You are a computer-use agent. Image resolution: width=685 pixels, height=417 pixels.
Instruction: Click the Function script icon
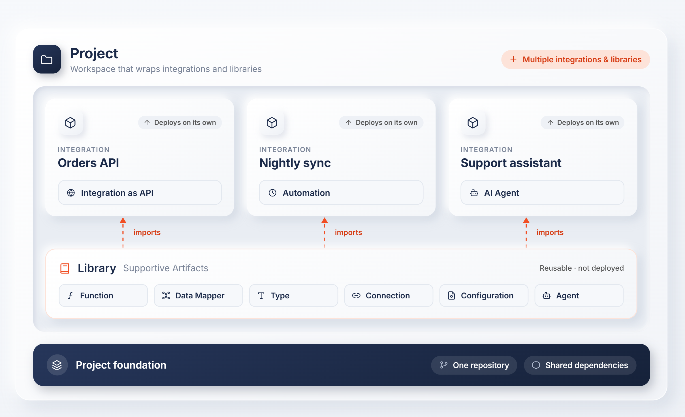(71, 296)
